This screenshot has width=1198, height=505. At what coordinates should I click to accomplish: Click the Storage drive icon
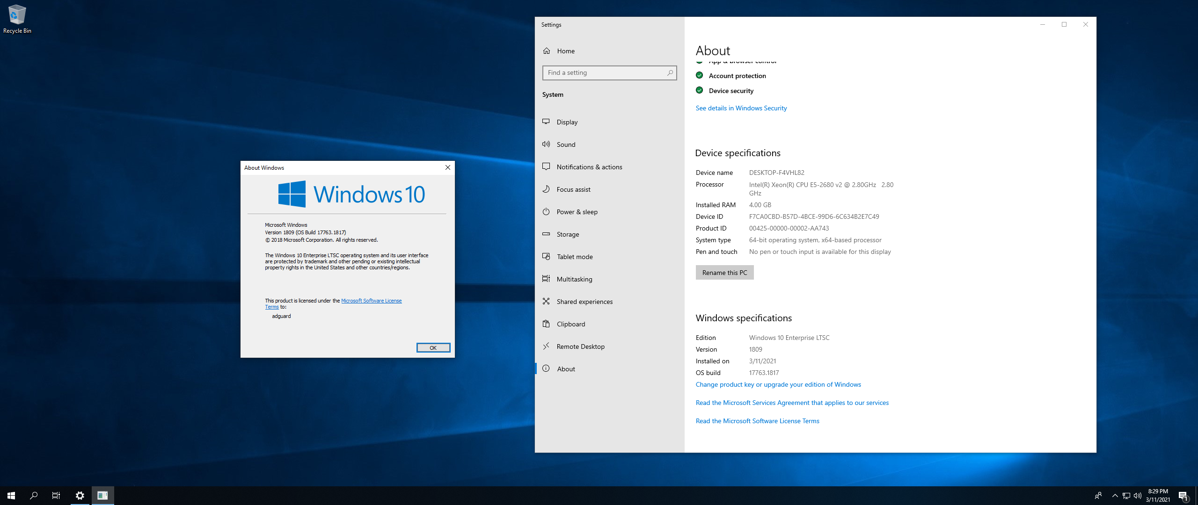point(546,234)
